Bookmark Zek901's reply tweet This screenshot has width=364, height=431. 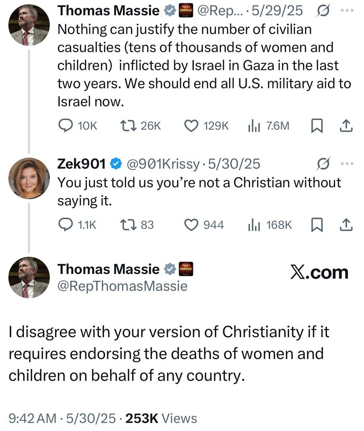316,225
